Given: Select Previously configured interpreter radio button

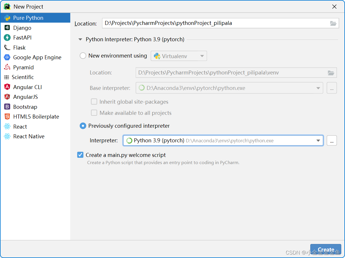Looking at the screenshot, I should pyautogui.click(x=83, y=126).
